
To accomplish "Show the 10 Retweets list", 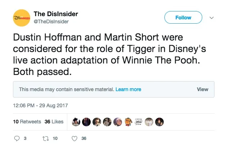I will 27,122.
